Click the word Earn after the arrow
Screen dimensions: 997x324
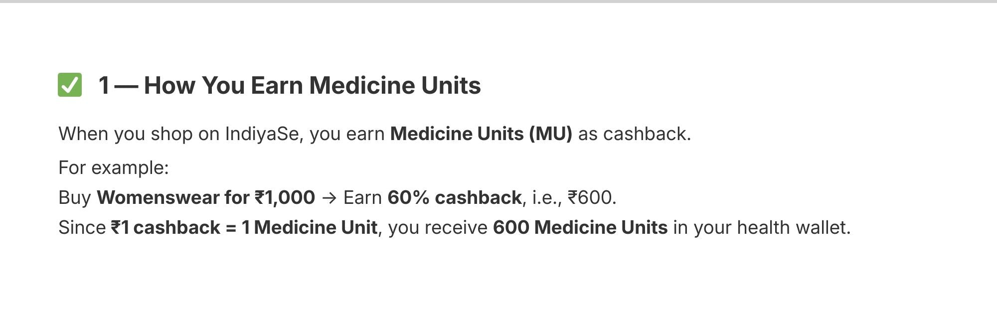[x=362, y=197]
